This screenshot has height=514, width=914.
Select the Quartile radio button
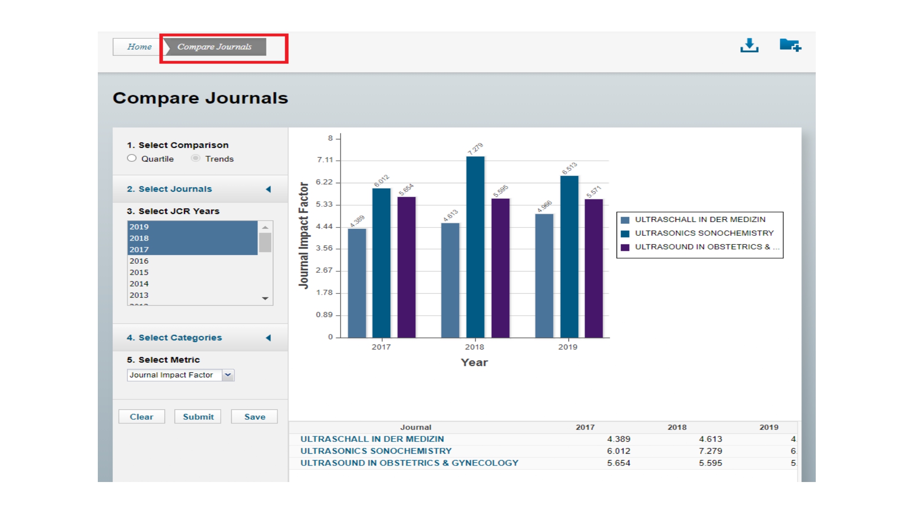click(x=132, y=159)
